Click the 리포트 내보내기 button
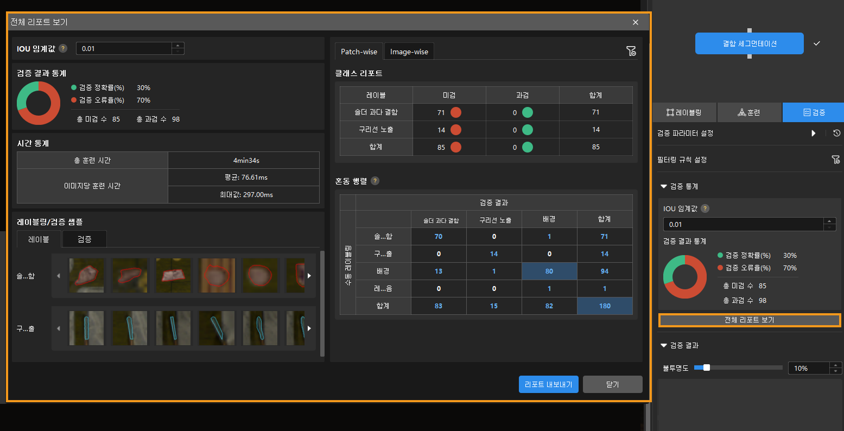 (x=548, y=384)
